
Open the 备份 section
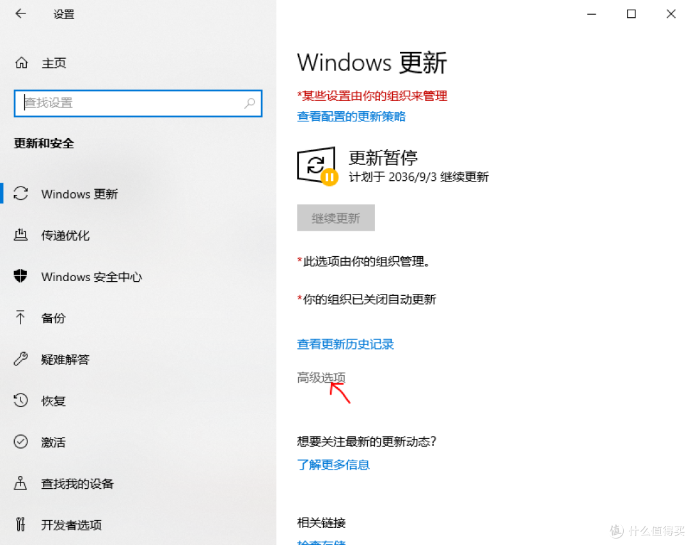click(x=53, y=318)
